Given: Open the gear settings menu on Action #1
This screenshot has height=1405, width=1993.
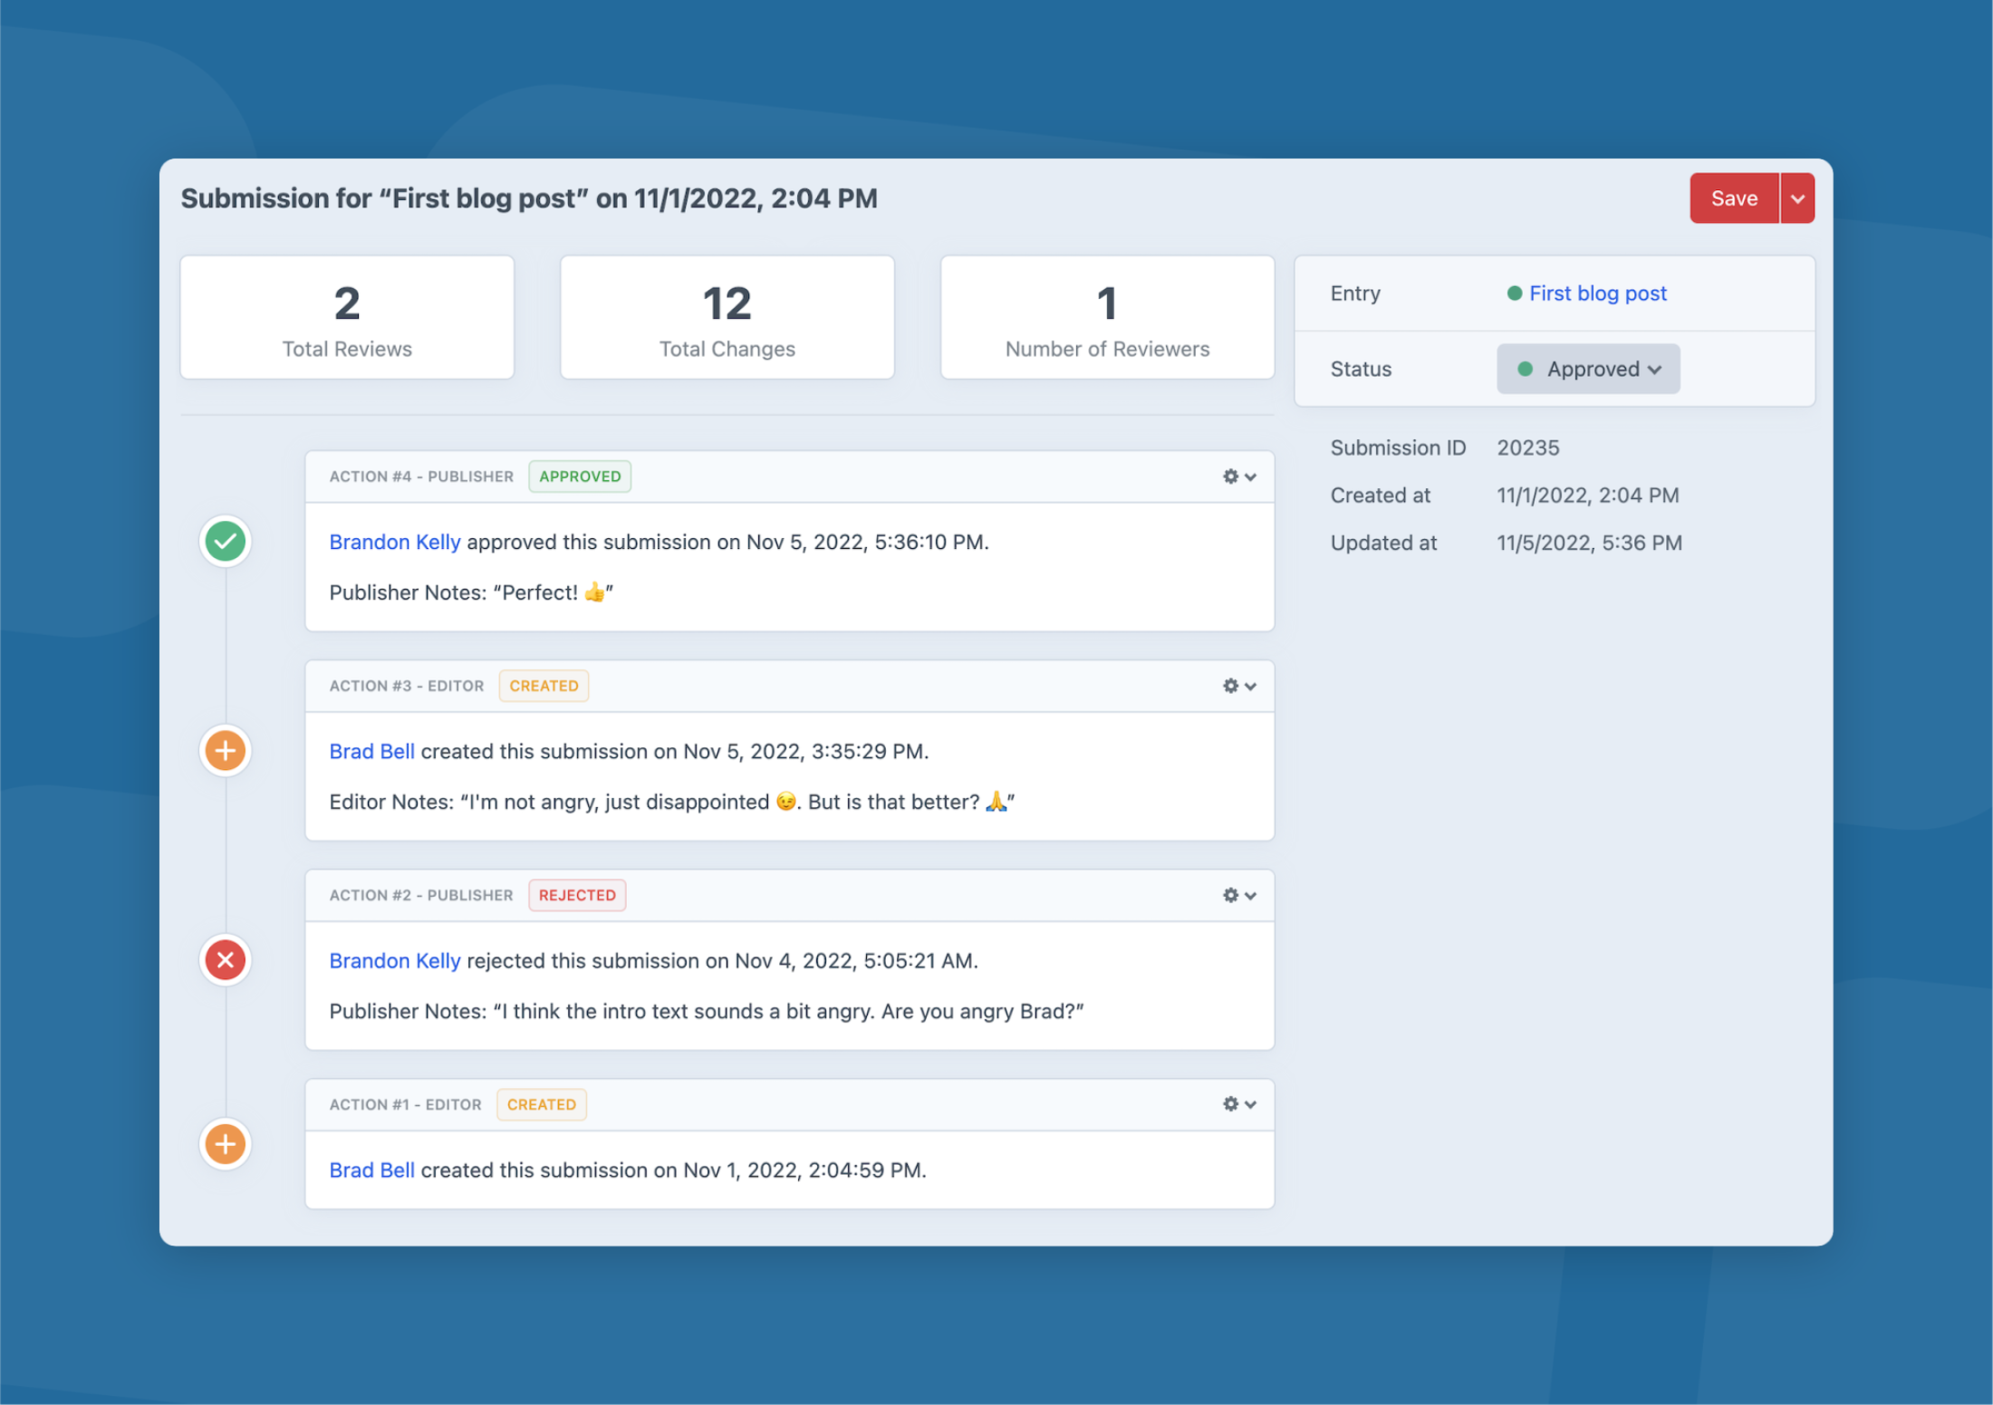Looking at the screenshot, I should click(1238, 1104).
